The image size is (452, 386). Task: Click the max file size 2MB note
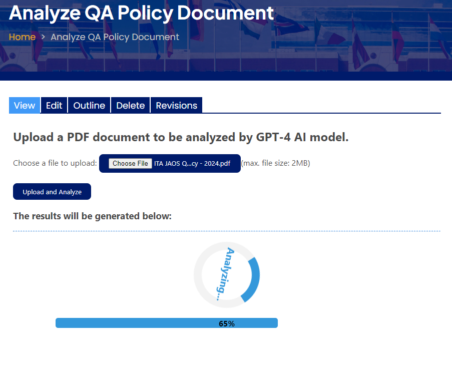click(275, 163)
